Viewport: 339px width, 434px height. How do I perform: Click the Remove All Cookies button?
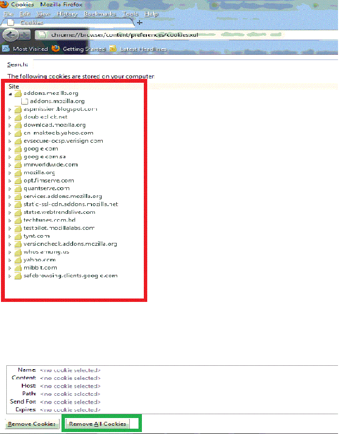[x=97, y=424]
